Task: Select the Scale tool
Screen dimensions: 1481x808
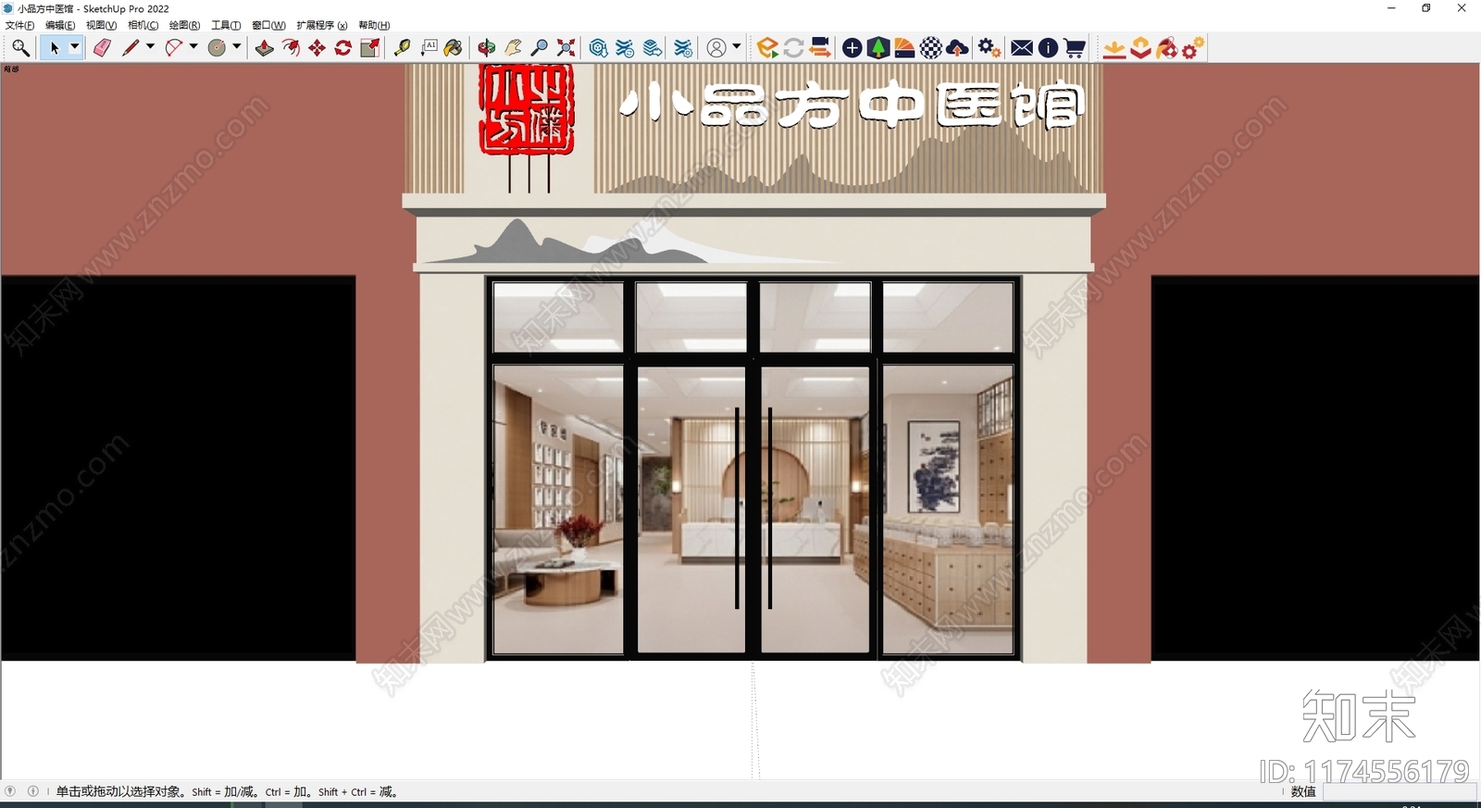Action: tap(369, 47)
